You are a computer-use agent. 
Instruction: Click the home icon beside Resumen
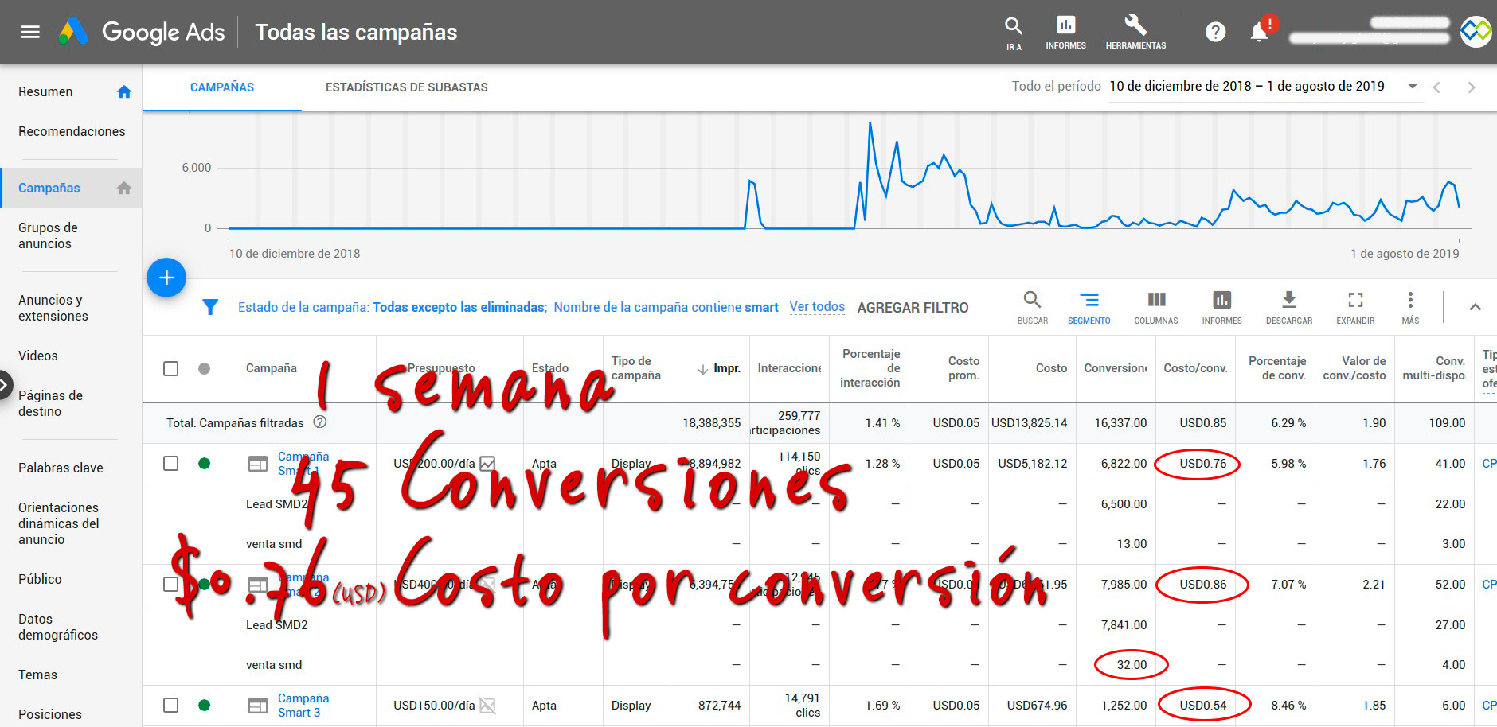pos(123,91)
